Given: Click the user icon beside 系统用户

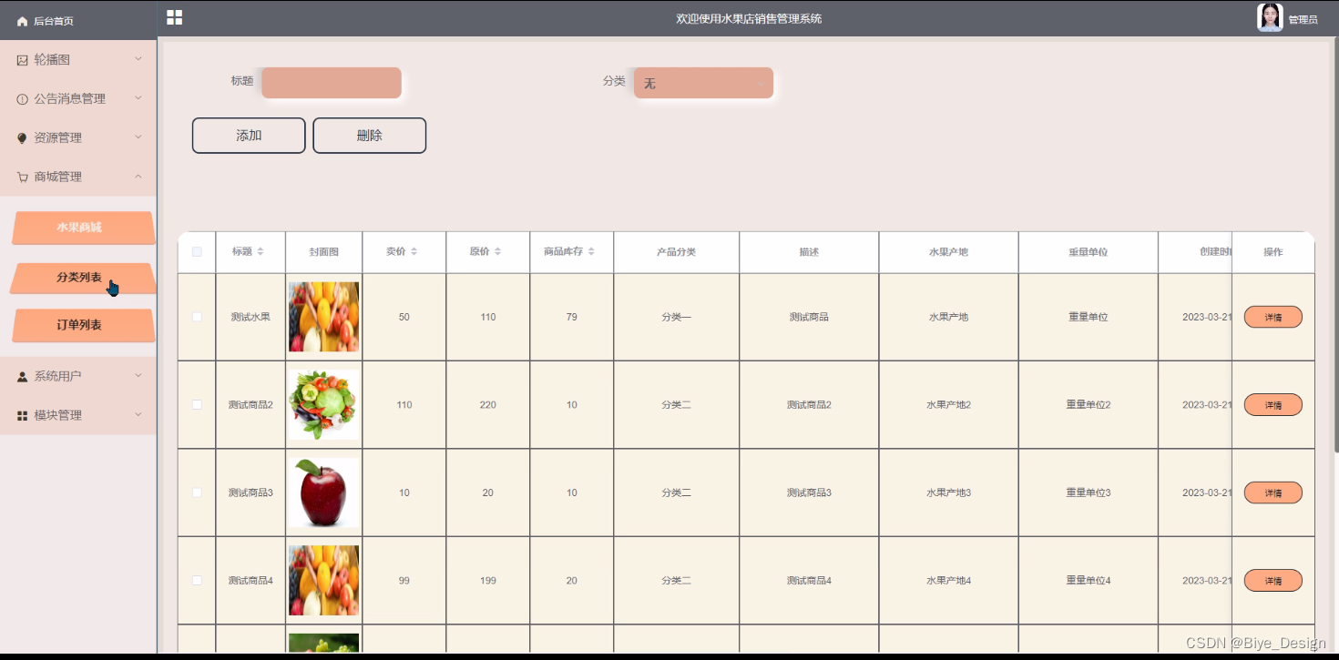Looking at the screenshot, I should click(x=22, y=376).
